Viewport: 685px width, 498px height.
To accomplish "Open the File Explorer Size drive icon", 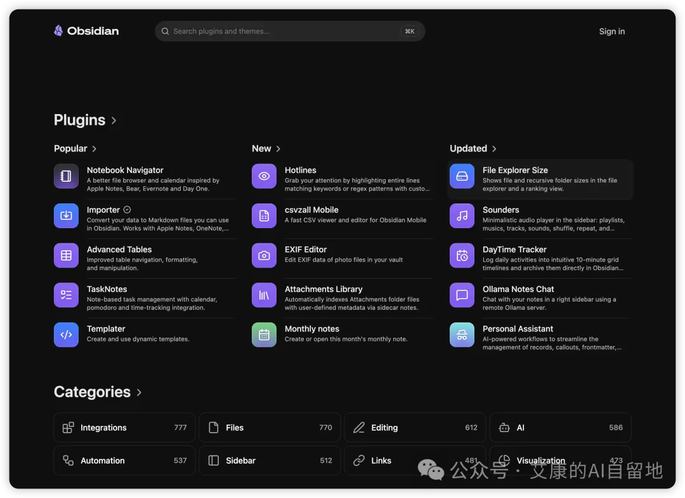I will (x=462, y=176).
